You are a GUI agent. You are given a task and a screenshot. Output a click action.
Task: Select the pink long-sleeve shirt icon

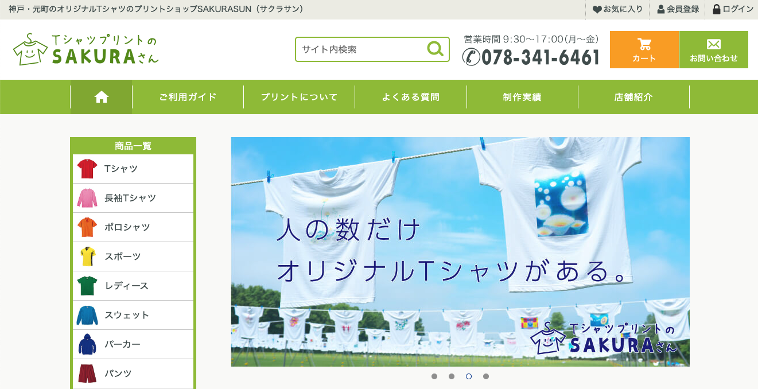click(87, 199)
